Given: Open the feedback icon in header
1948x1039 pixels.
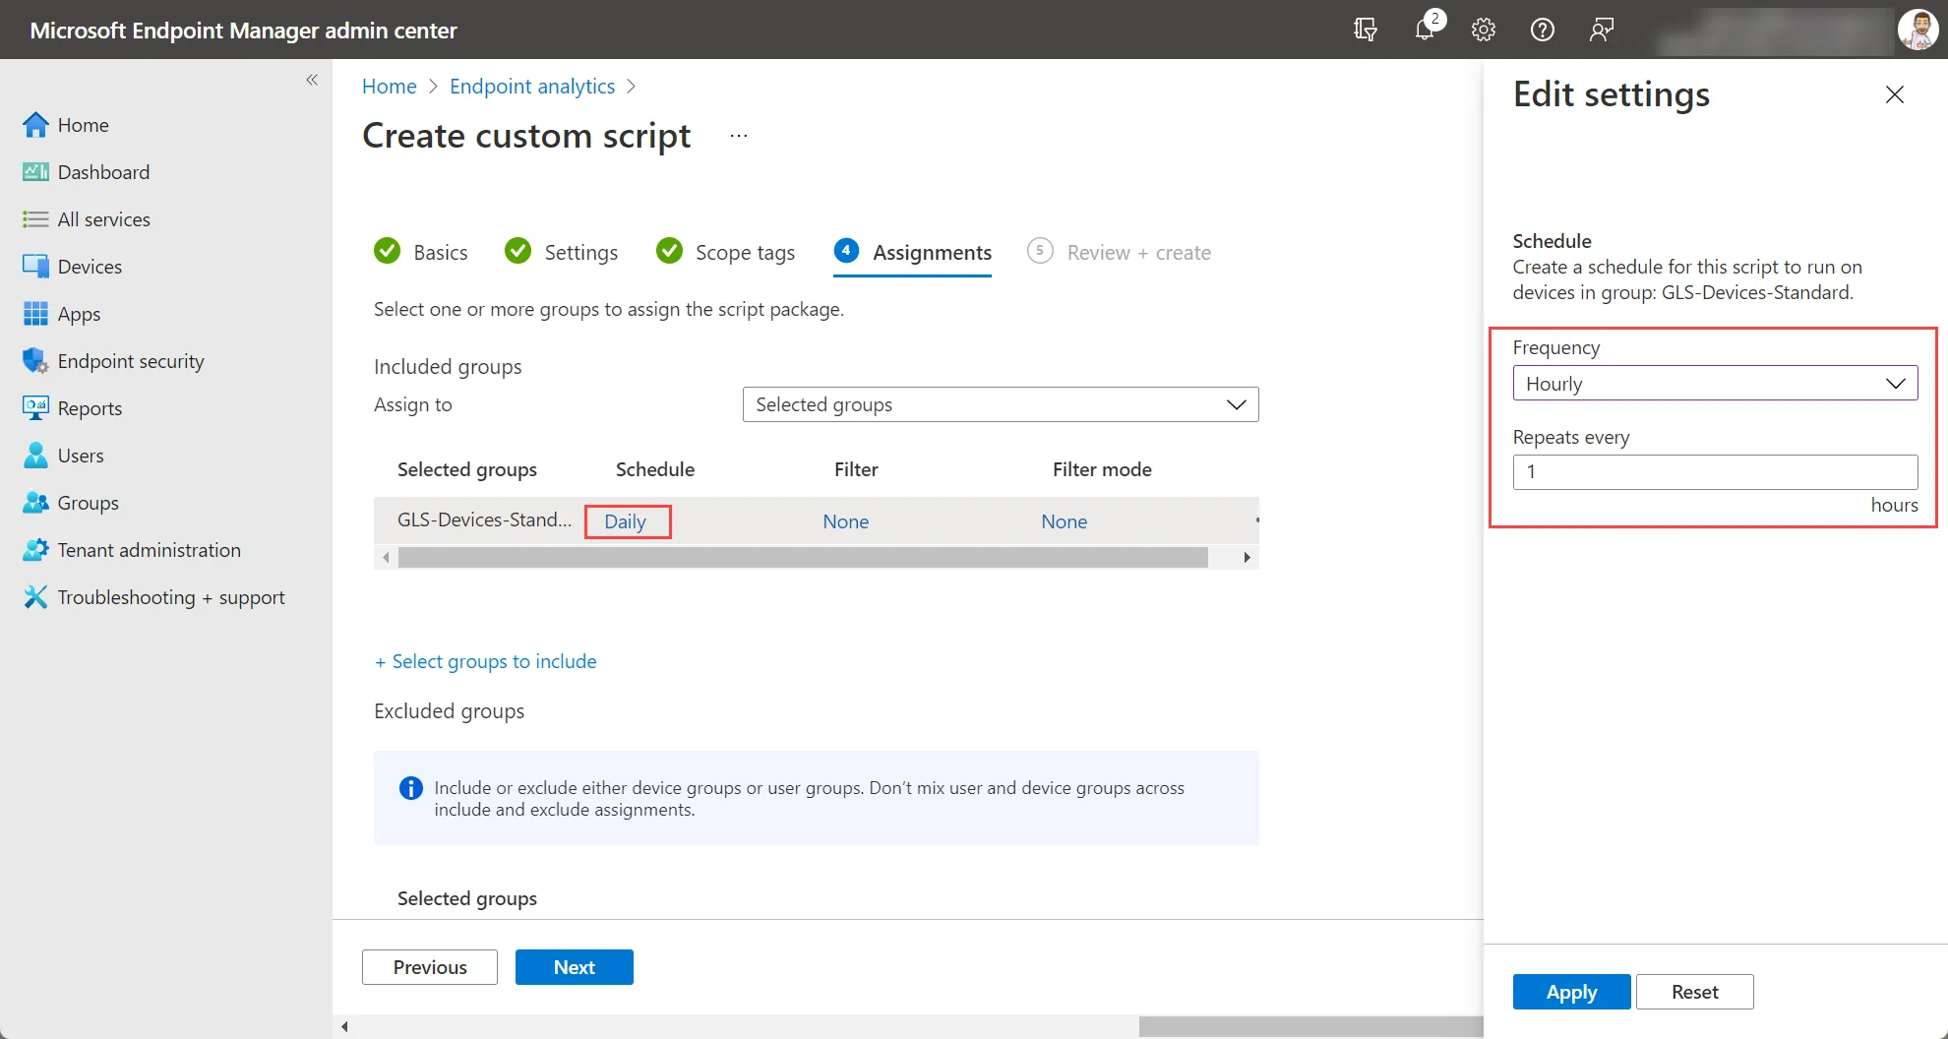Looking at the screenshot, I should pos(1602,30).
